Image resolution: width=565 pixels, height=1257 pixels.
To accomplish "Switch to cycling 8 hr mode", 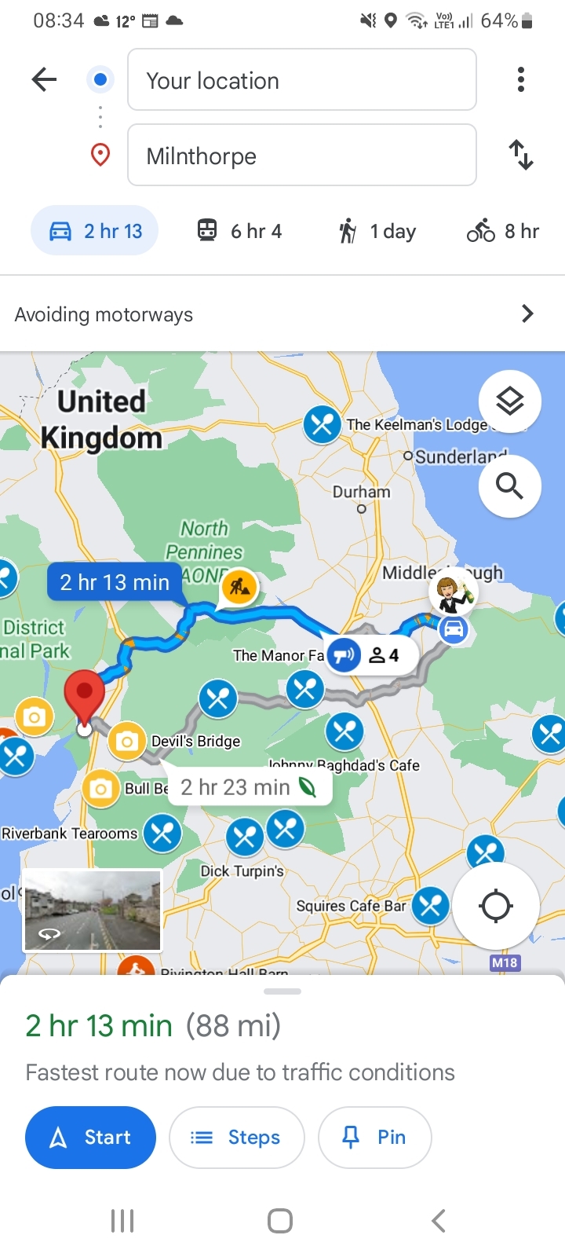I will 503,231.
